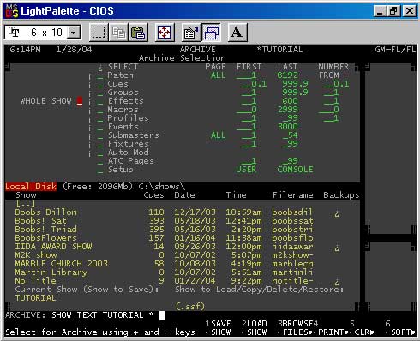Toggle the Fixtures select field

[x=99, y=145]
